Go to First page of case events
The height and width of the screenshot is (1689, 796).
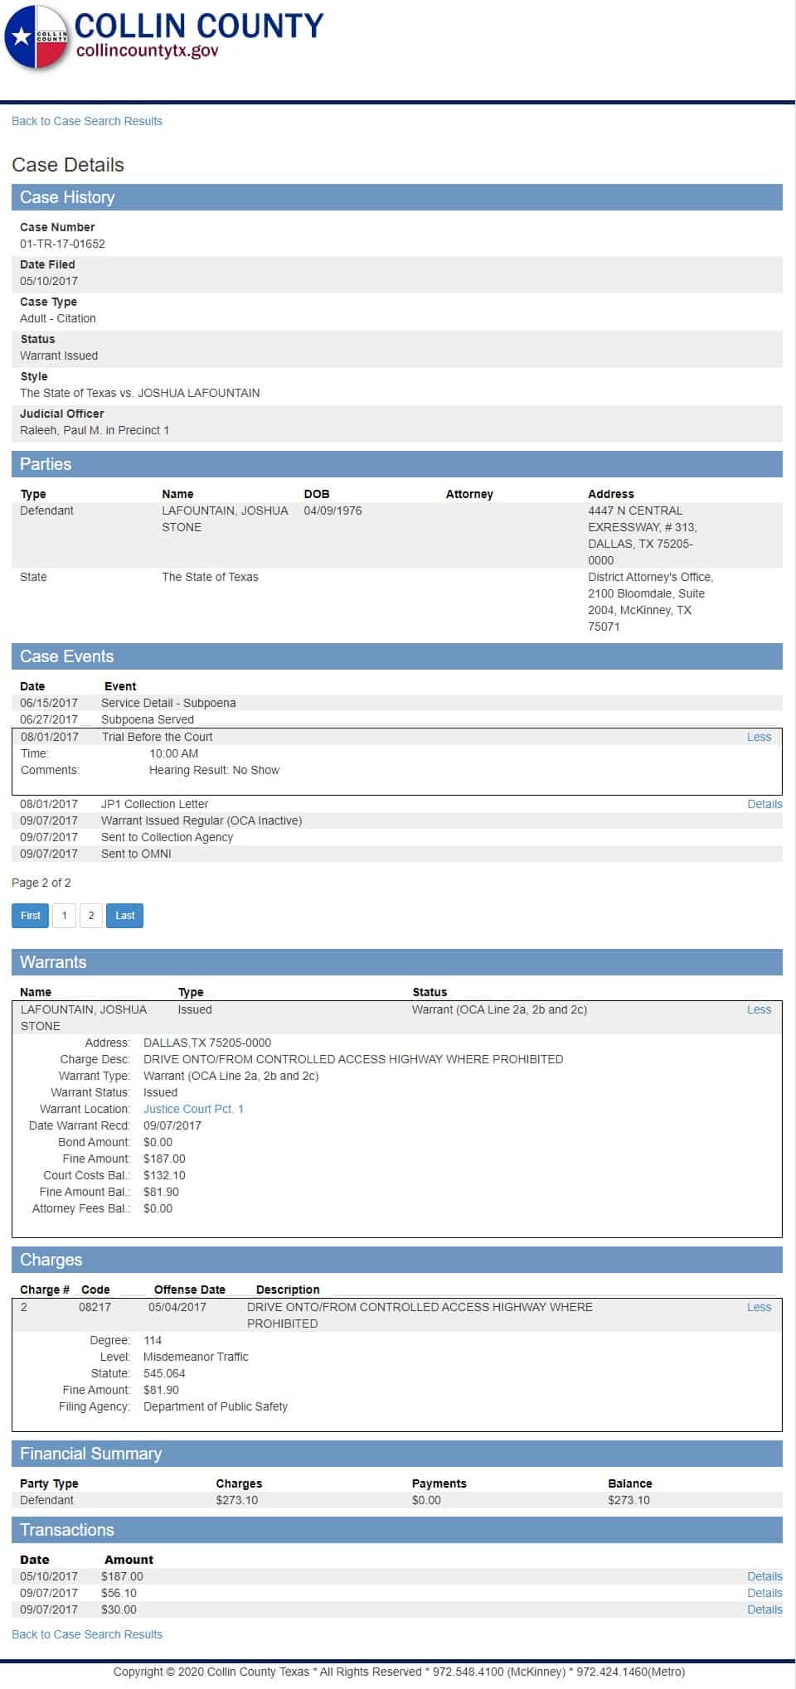(x=31, y=916)
